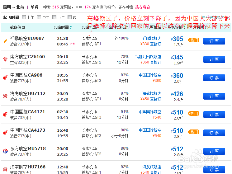The width and height of the screenshot is (232, 174).
Task: Click the Hainan Airlines logo for HU7166
Action: [5, 169]
